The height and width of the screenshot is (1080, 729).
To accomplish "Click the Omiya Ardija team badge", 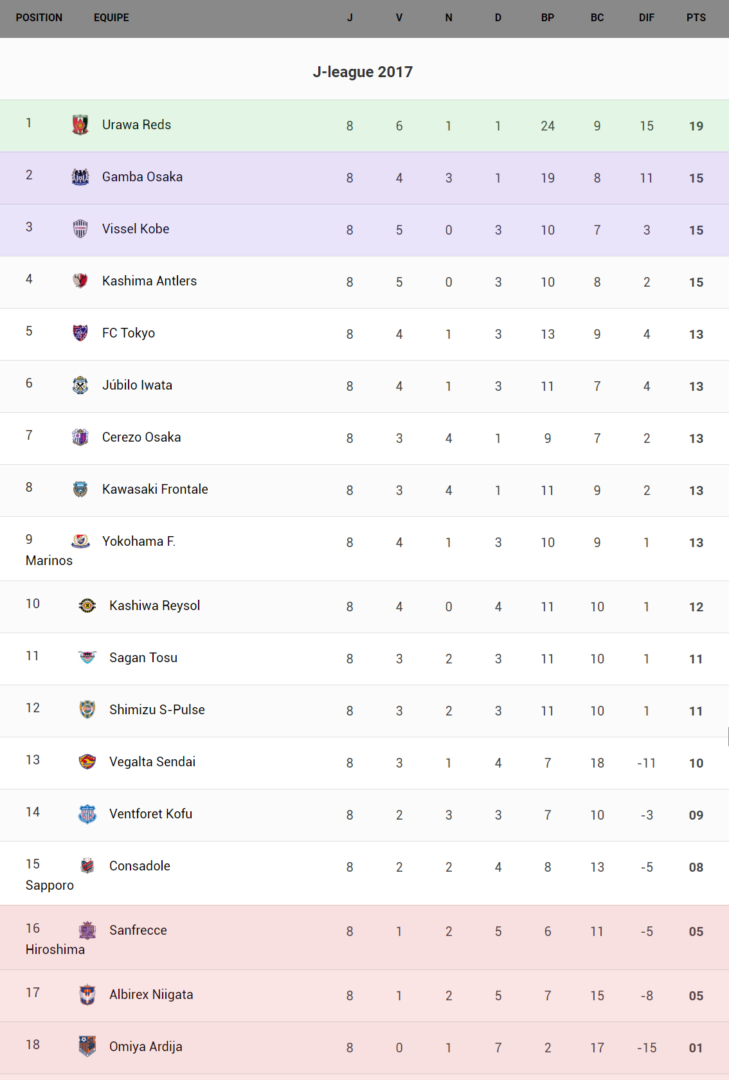I will pos(87,1047).
